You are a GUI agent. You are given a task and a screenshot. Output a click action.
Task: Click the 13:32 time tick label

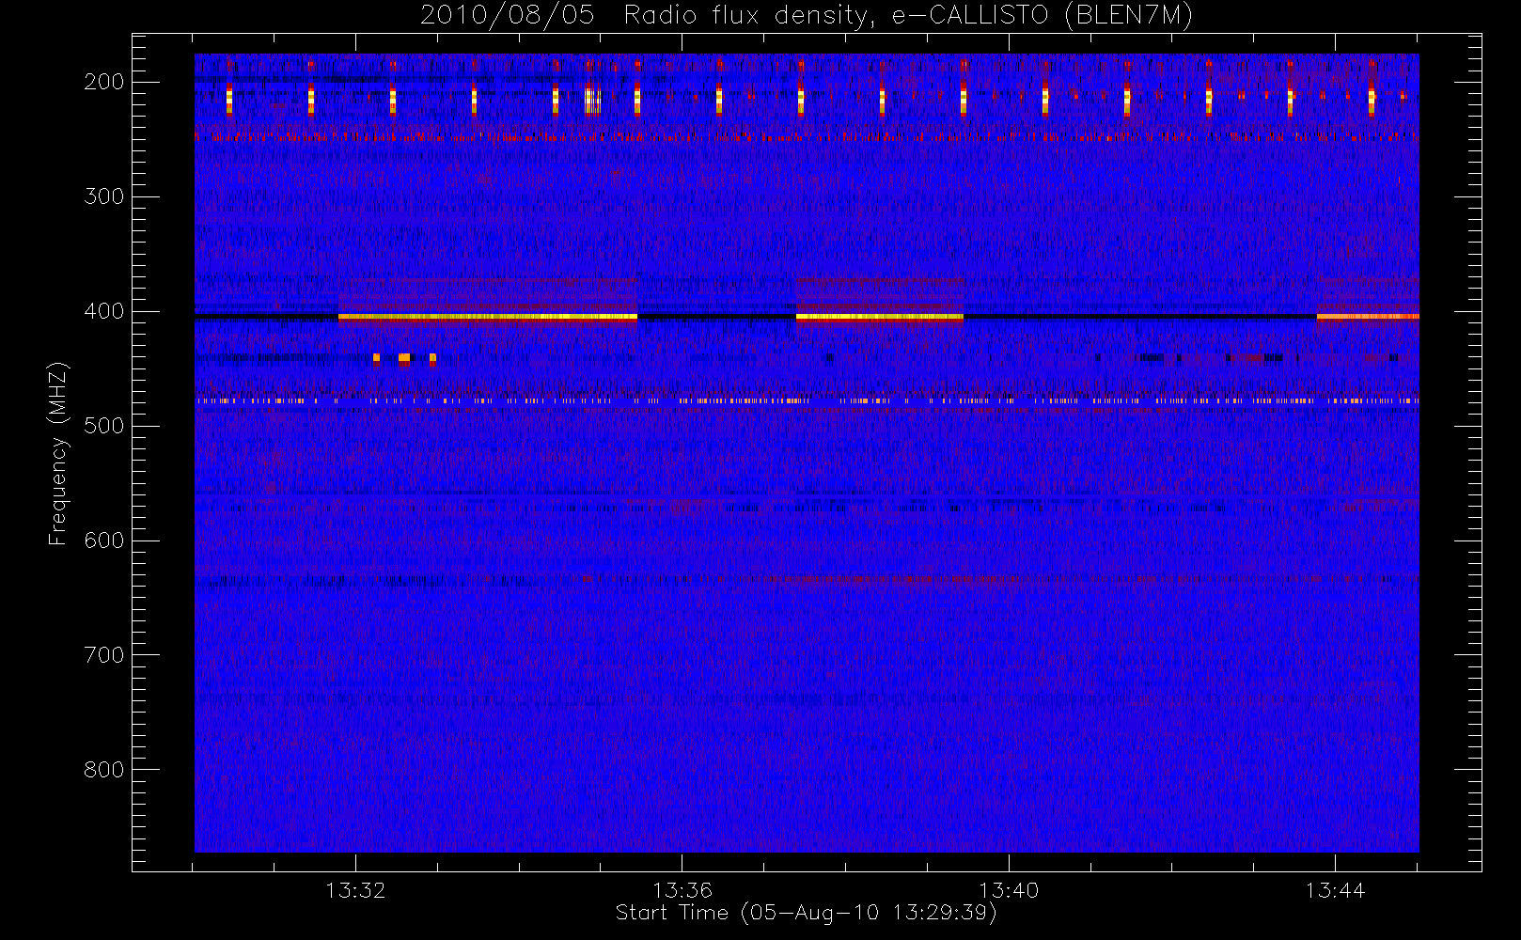point(356,890)
